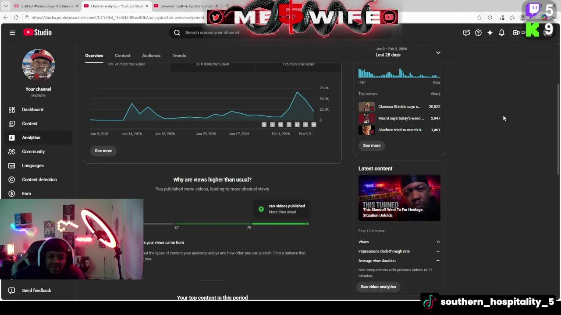Open a new browser tab with plus
561x315 pixels.
click(x=227, y=6)
